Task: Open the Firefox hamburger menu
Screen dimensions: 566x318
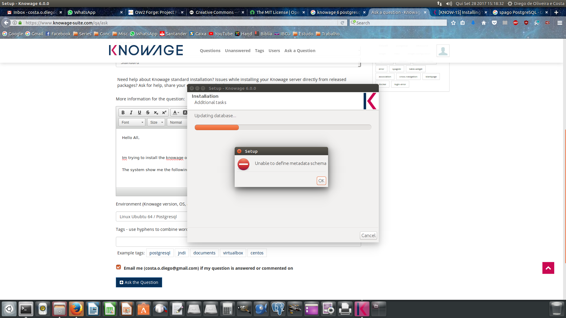Action: [560, 23]
